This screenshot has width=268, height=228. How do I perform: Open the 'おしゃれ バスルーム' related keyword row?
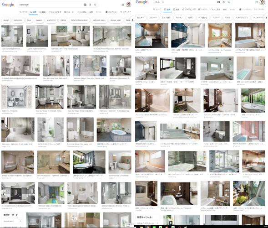(148, 223)
